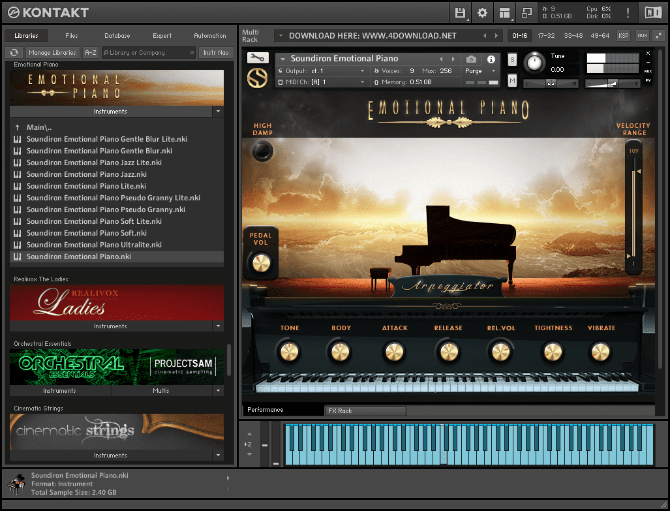Screen dimensions: 670x511
Task: Switch to the Files tab
Action: tap(71, 36)
